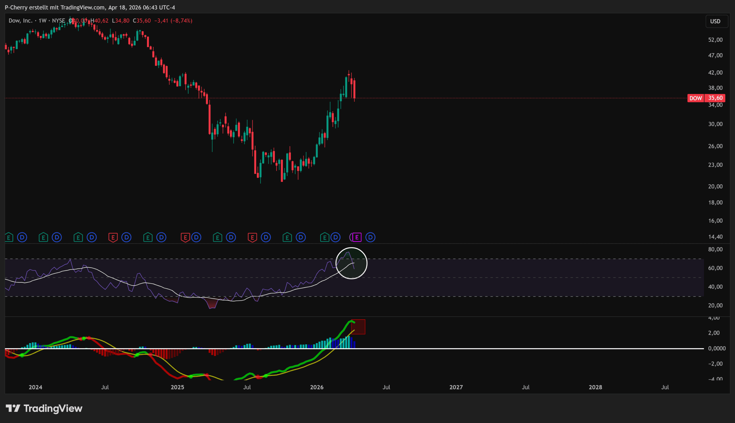Click the rightmost red earnings E marker
This screenshot has width=735, height=423.
(x=252, y=238)
